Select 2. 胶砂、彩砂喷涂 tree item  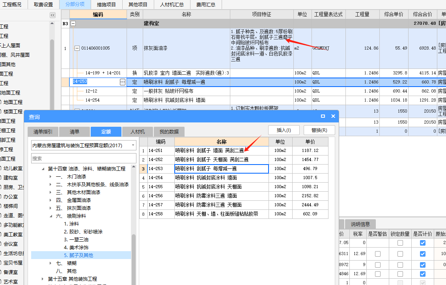pos(83,231)
